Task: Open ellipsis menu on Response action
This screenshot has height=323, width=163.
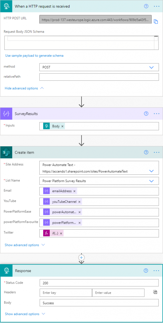Action: (x=157, y=271)
